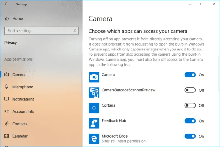Select Account info in sidebar
Viewport: 220px width, 147px height.
pyautogui.click(x=23, y=112)
